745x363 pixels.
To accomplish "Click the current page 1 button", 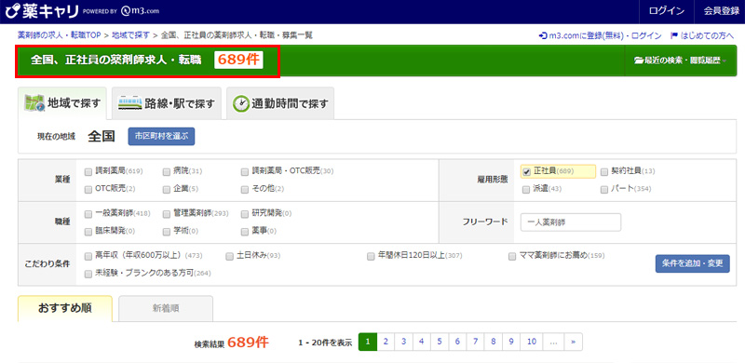I will pos(368,342).
